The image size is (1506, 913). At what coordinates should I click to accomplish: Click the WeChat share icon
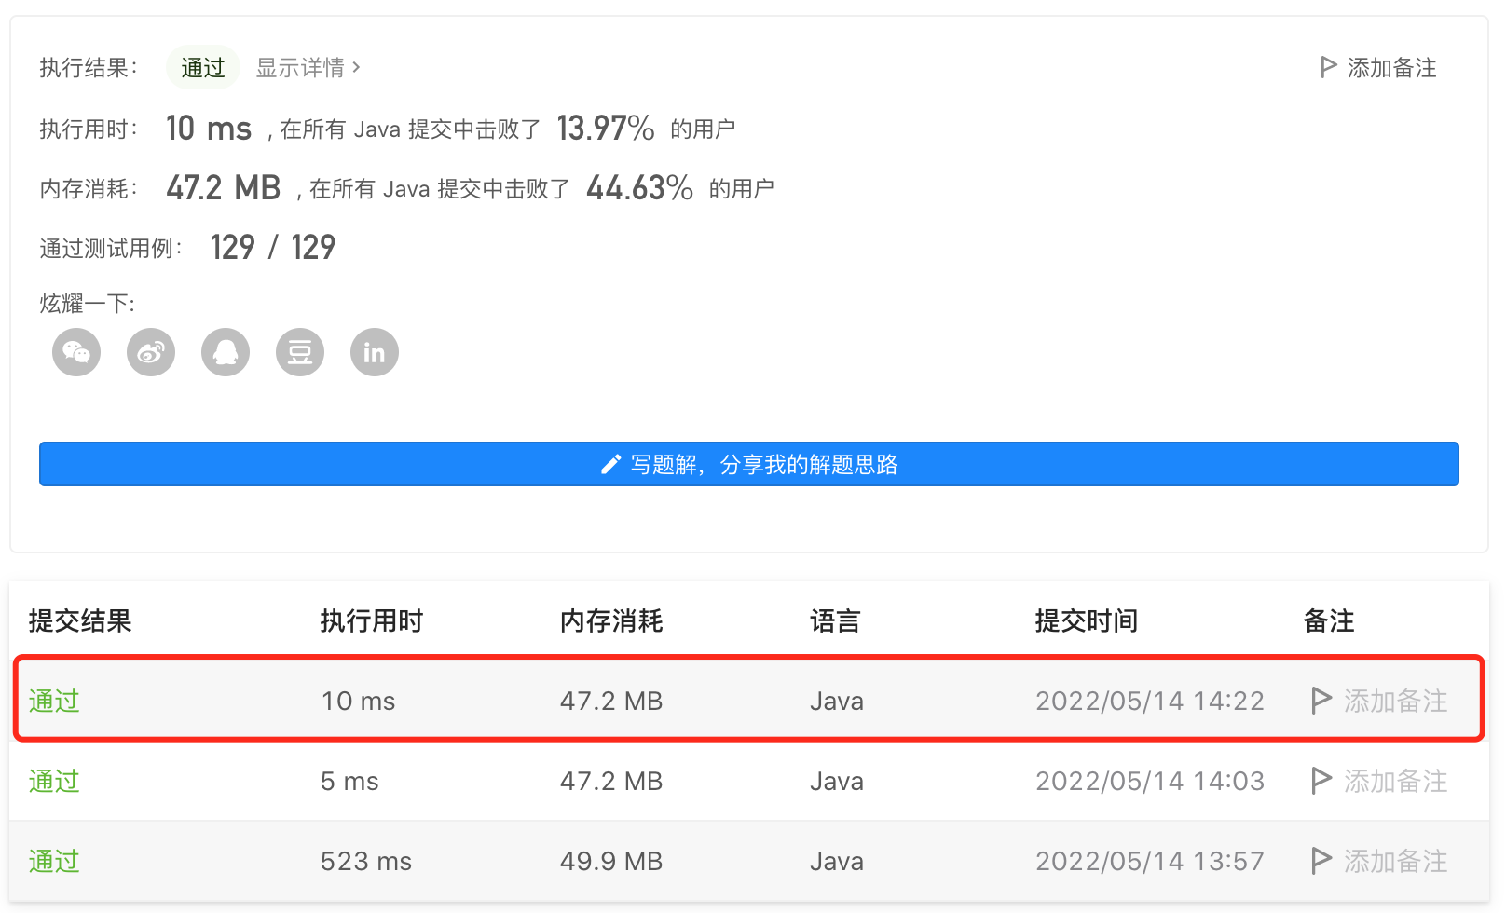tap(75, 352)
